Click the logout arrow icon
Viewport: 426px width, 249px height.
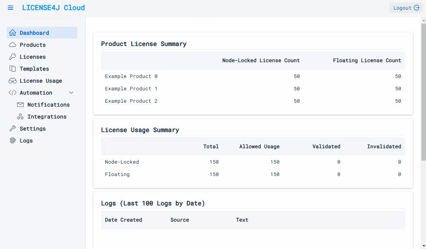pos(416,8)
